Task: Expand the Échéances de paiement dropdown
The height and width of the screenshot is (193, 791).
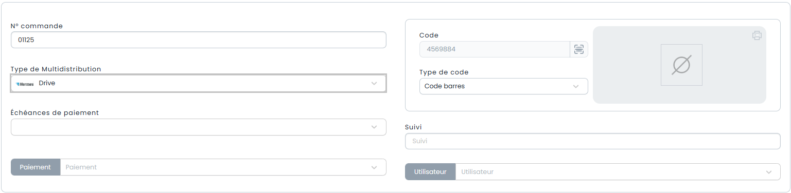Action: [199, 127]
